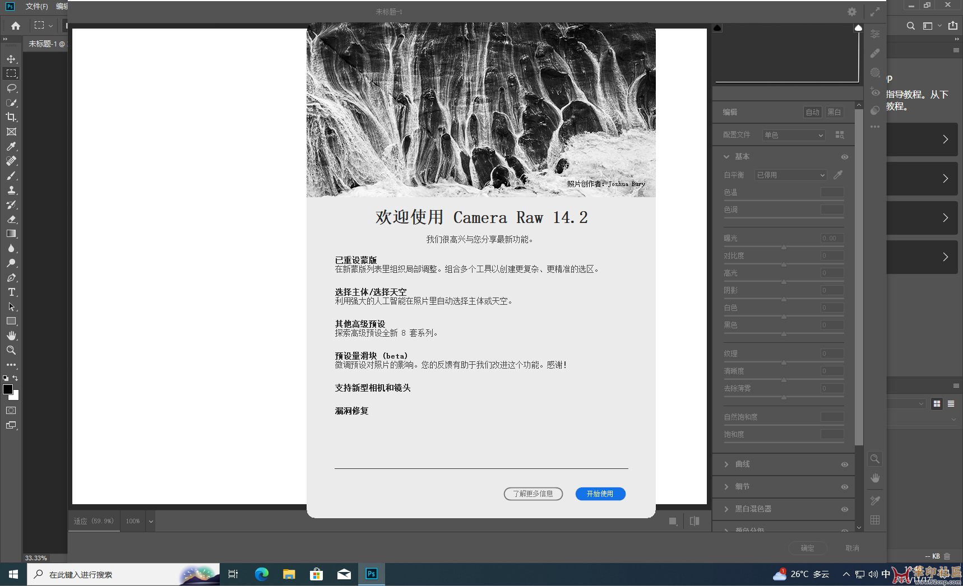The height and width of the screenshot is (586, 963).
Task: Click 确定 in Camera Raw
Action: [x=807, y=548]
